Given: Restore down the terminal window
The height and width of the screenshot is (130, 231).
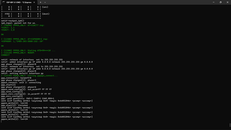Looking at the screenshot, I should click(x=221, y=2).
